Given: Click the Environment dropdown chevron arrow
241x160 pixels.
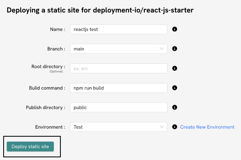Looking at the screenshot, I should 162,127.
